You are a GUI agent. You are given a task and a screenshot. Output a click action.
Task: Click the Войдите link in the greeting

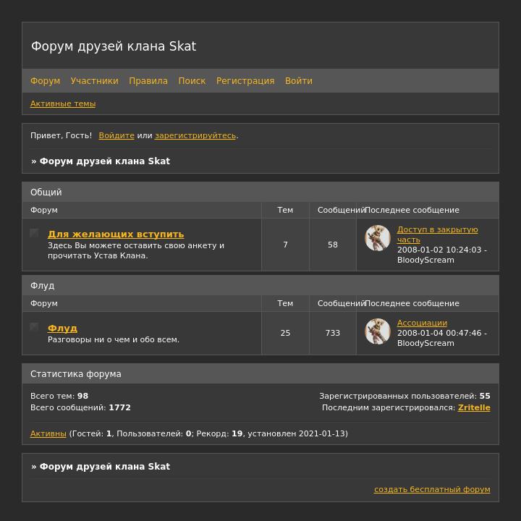coord(117,135)
